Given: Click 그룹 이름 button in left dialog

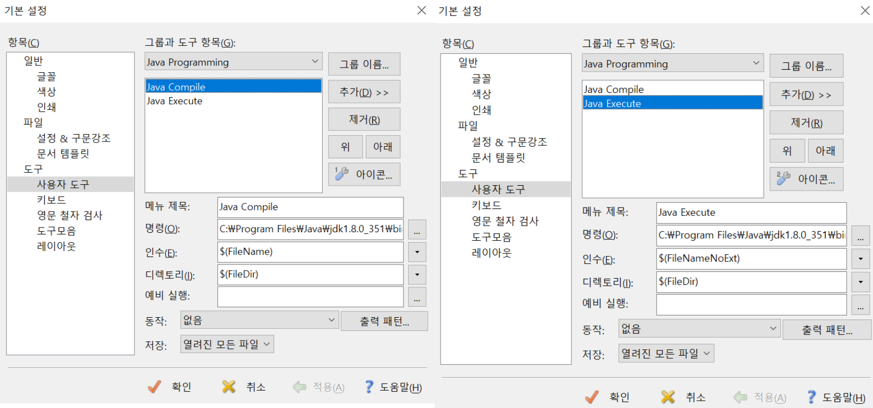Looking at the screenshot, I should tap(364, 64).
